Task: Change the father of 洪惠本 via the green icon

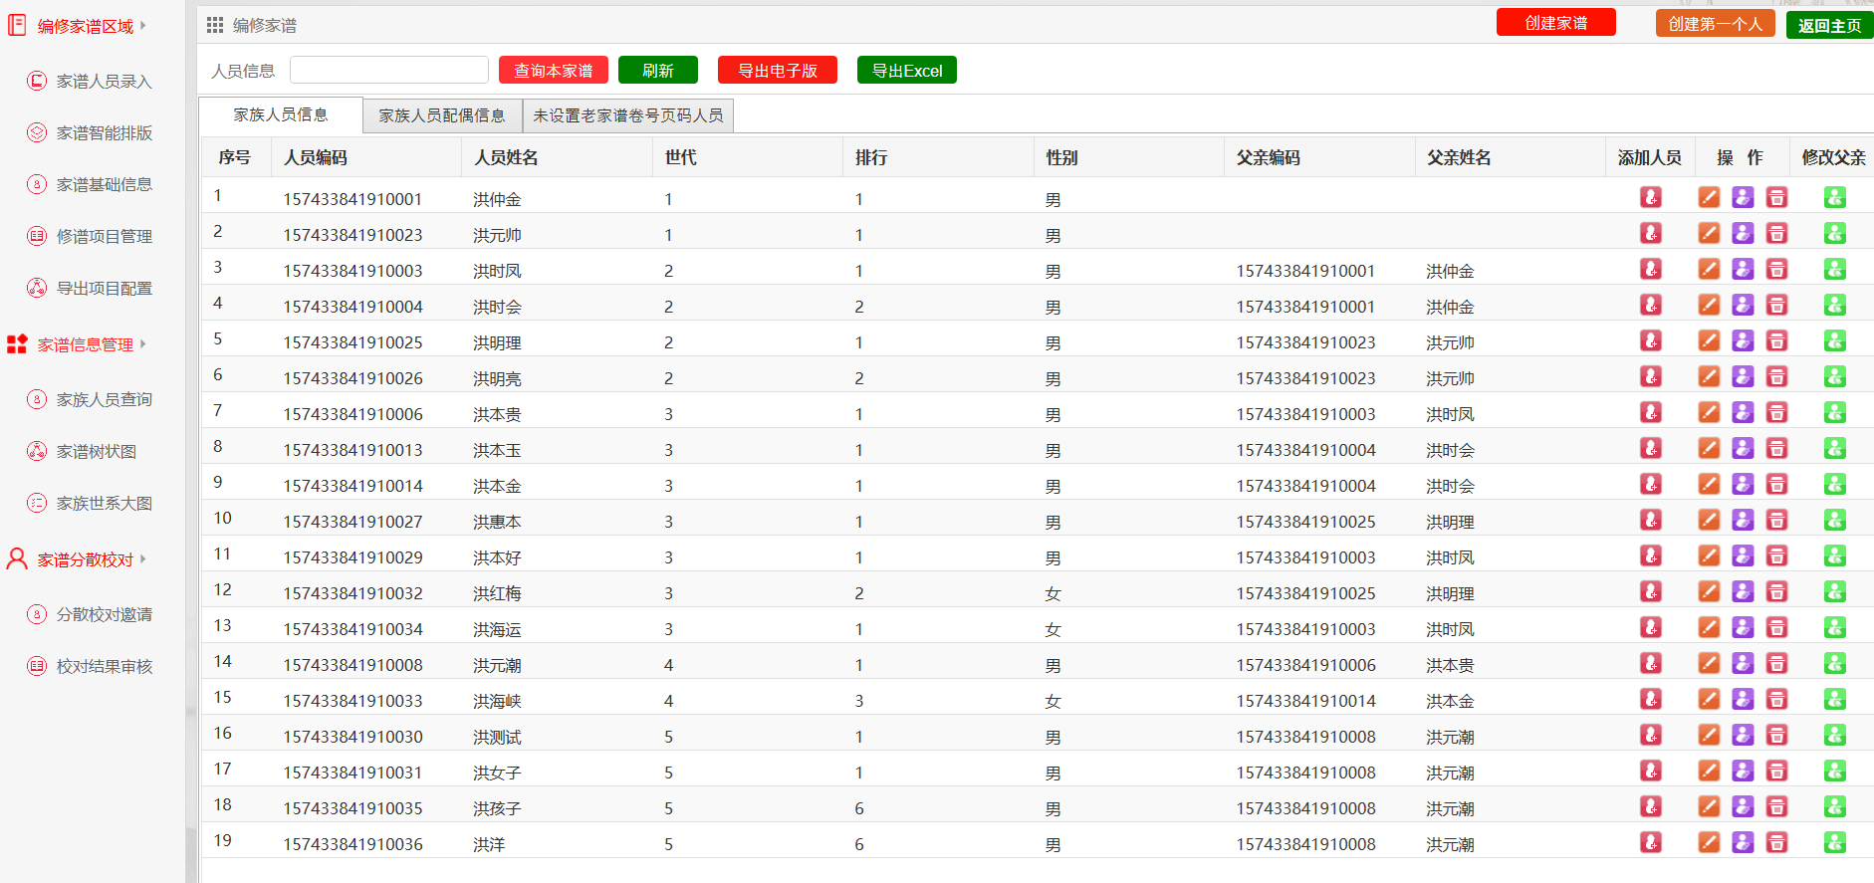Action: pos(1835,520)
